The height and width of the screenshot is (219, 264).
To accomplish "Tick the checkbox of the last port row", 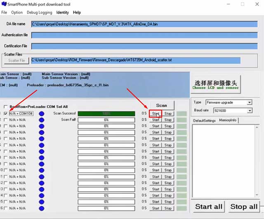I will point(5,208).
